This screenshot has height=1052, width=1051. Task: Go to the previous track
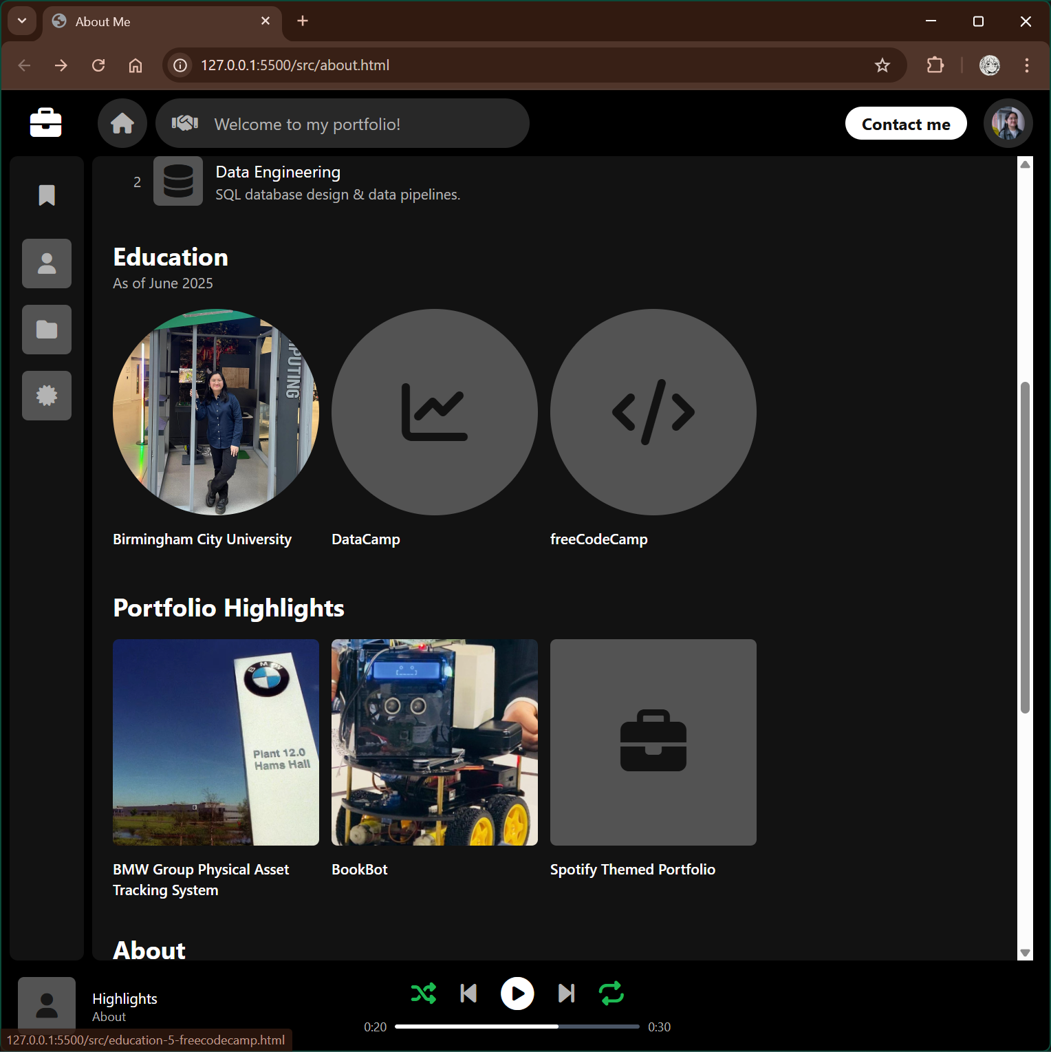[x=468, y=994]
